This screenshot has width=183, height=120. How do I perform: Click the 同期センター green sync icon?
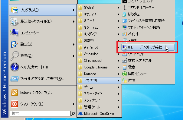[125, 74]
